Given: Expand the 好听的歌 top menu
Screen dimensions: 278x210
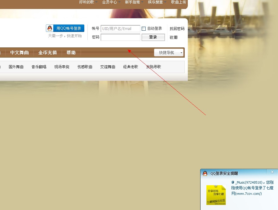Looking at the screenshot, I should (88, 2).
